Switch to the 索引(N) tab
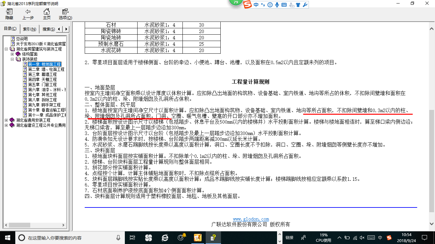The height and width of the screenshot is (244, 435). click(x=30, y=29)
